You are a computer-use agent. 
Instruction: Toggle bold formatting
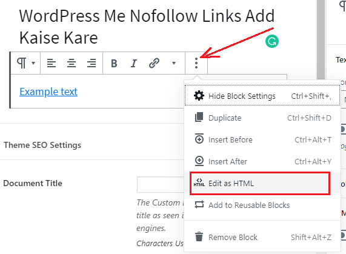click(114, 63)
